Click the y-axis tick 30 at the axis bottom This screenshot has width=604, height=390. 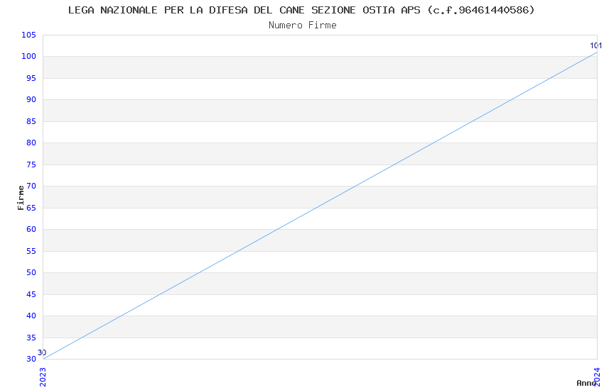[x=31, y=359]
